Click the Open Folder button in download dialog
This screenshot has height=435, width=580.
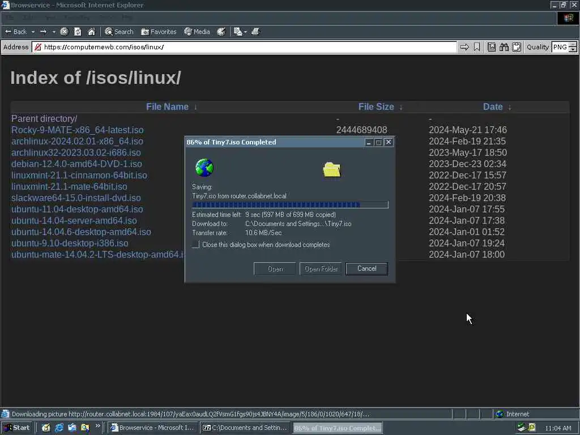point(321,268)
